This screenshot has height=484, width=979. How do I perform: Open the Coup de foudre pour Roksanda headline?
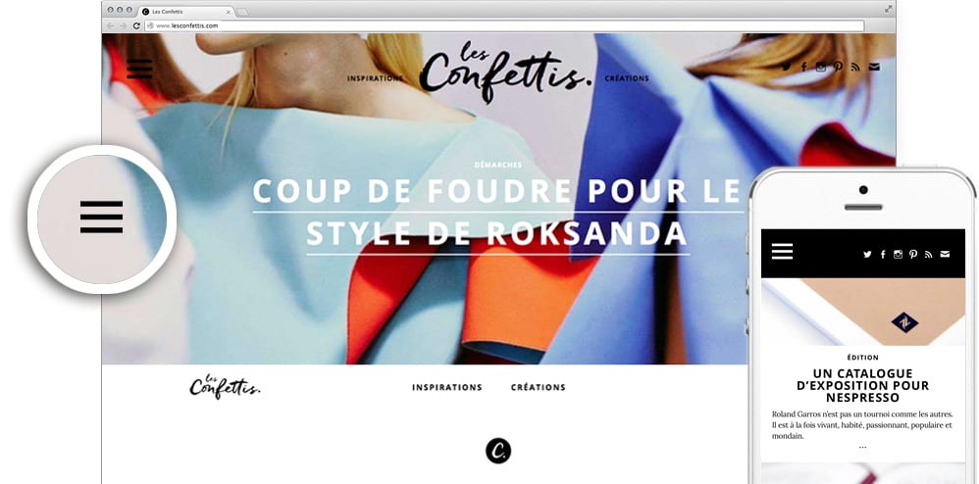(497, 213)
